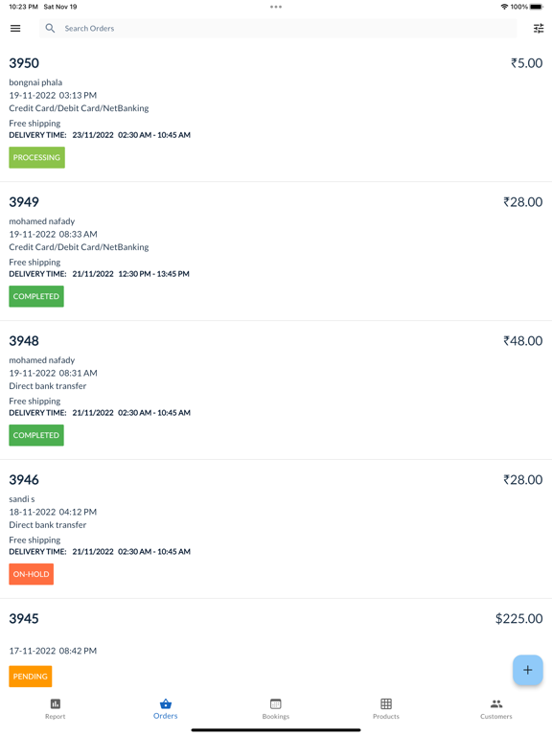Tap the plus floating add button
The width and height of the screenshot is (552, 736).
click(x=528, y=670)
